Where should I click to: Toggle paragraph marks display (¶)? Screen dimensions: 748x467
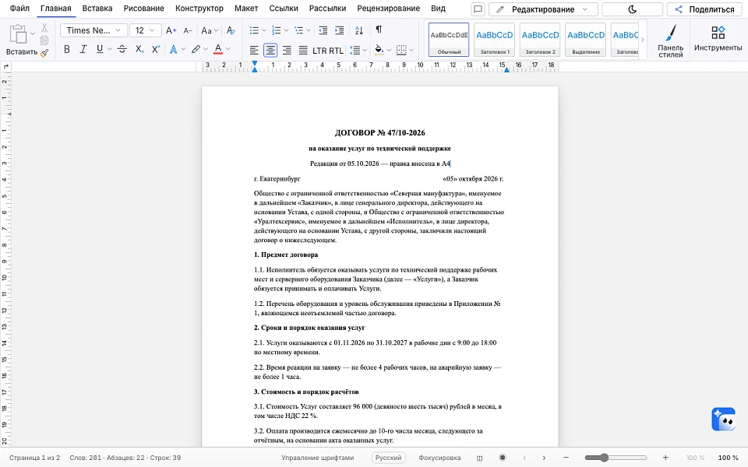point(379,30)
